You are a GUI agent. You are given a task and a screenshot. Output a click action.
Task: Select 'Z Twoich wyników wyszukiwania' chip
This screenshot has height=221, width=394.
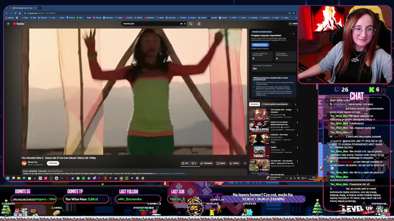pyautogui.click(x=275, y=104)
